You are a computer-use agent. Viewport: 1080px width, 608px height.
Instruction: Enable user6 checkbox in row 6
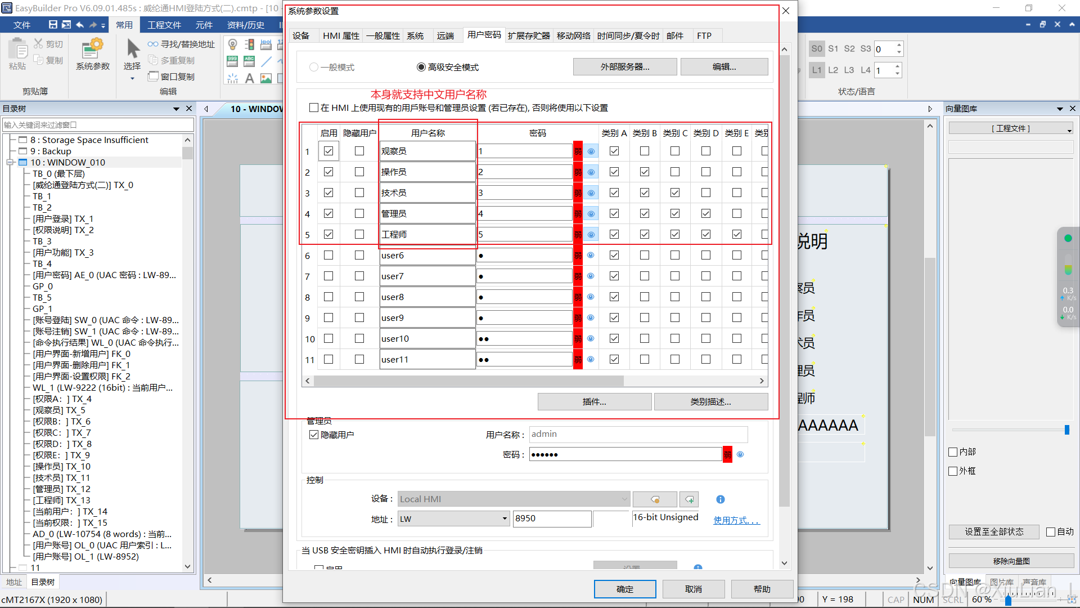(328, 256)
